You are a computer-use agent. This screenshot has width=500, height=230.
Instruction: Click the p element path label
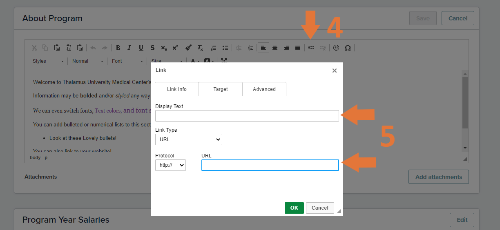click(46, 157)
